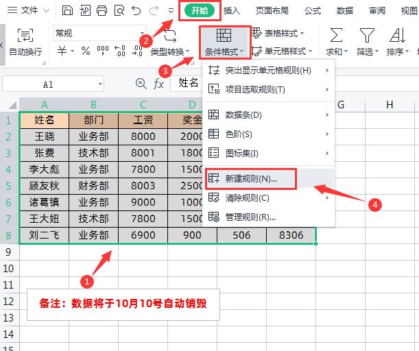This screenshot has width=419, height=351.
Task: Switch to the 页面布局 ribbon tab
Action: (272, 11)
